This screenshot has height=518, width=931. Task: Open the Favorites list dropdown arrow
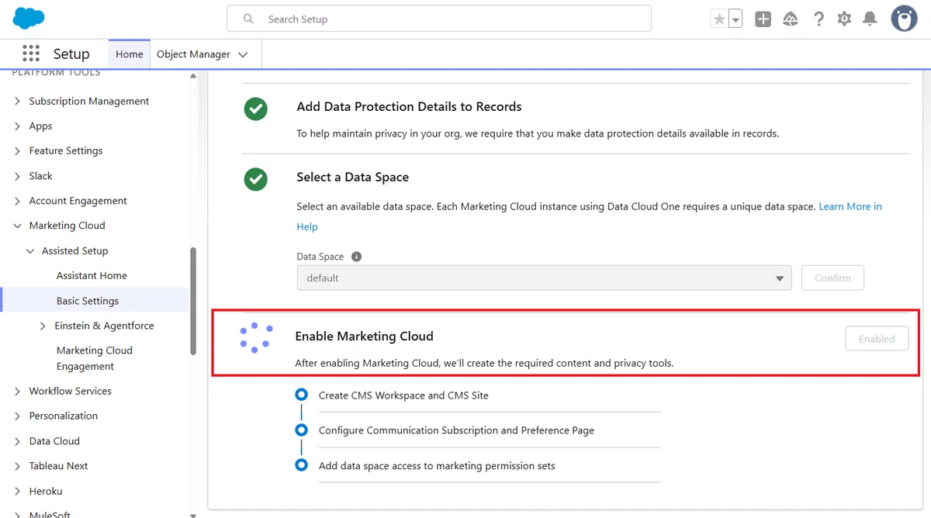735,19
